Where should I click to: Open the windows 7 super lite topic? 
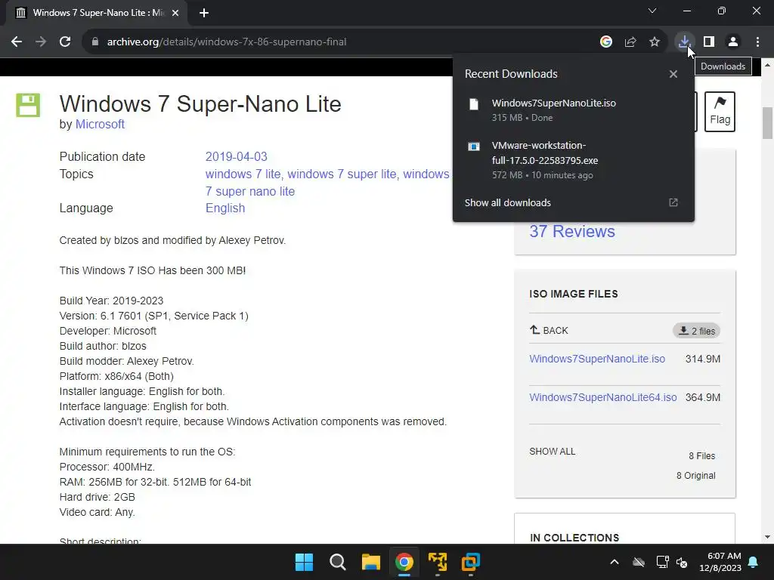pyautogui.click(x=342, y=174)
